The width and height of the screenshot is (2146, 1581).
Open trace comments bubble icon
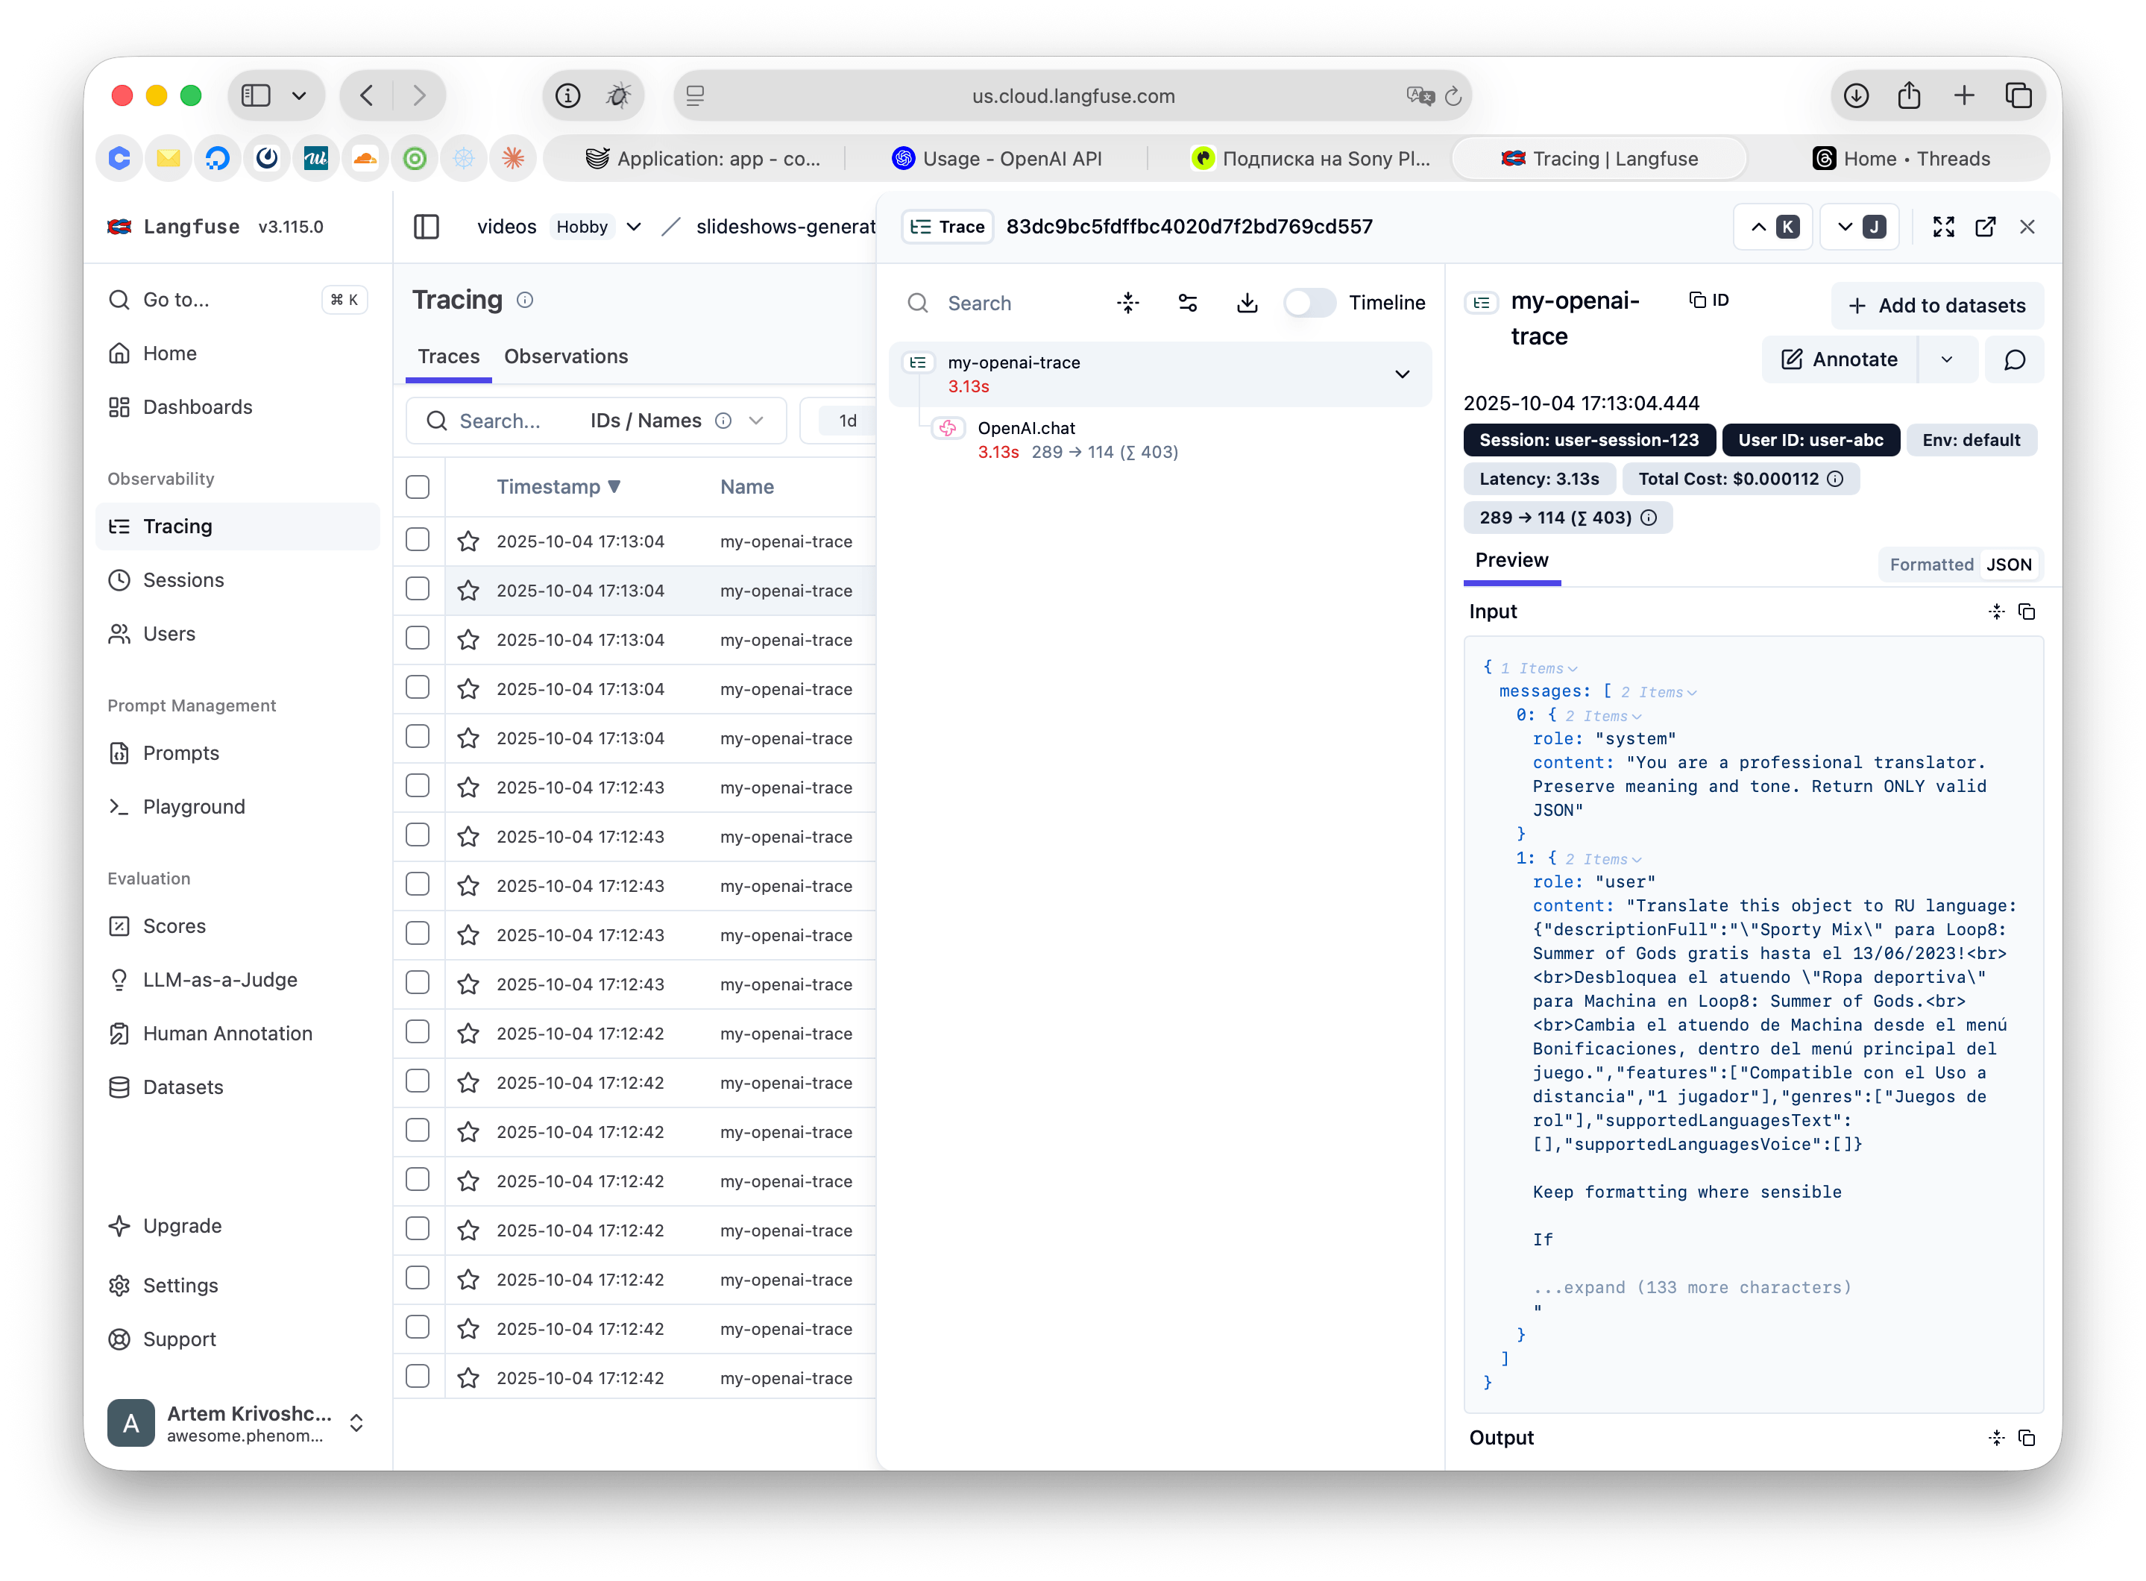point(2014,360)
